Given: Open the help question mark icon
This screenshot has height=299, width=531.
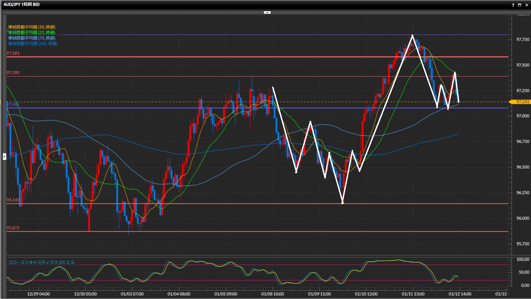Looking at the screenshot, I should (x=513, y=5).
